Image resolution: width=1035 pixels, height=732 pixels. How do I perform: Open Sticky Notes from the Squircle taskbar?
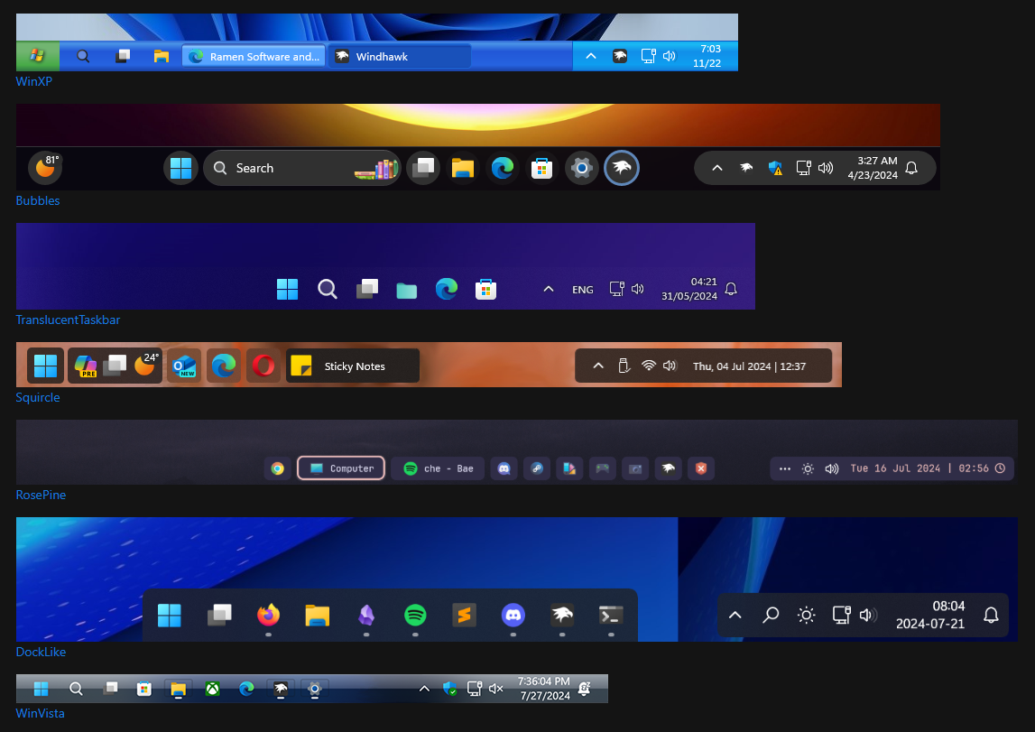(x=352, y=366)
